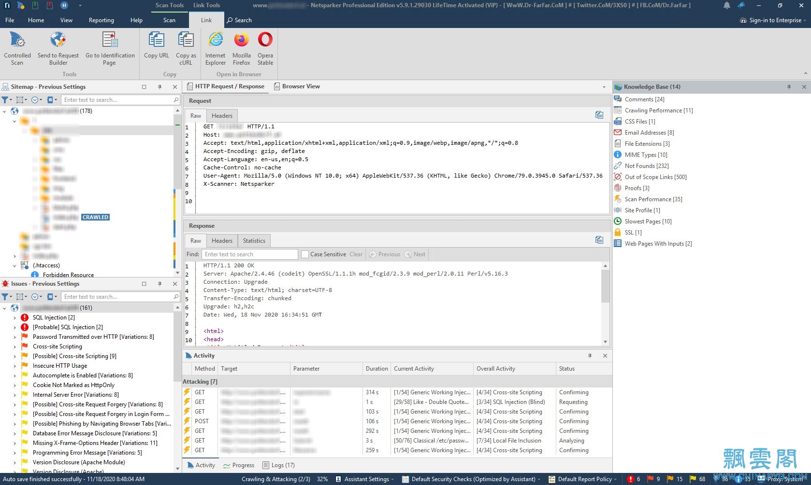Image resolution: width=811 pixels, height=485 pixels.
Task: Open Not Founds [232] knowledge item
Action: click(x=647, y=166)
